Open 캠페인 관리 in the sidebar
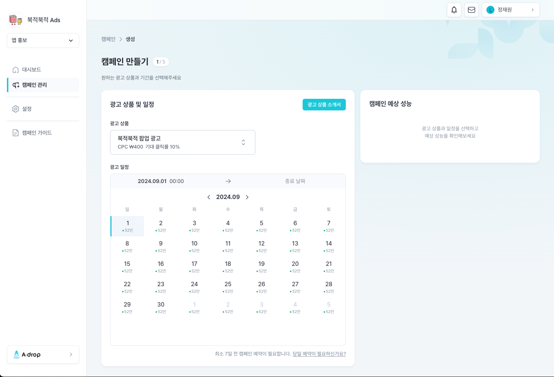Screen dimensions: 554x377 click(x=43, y=85)
